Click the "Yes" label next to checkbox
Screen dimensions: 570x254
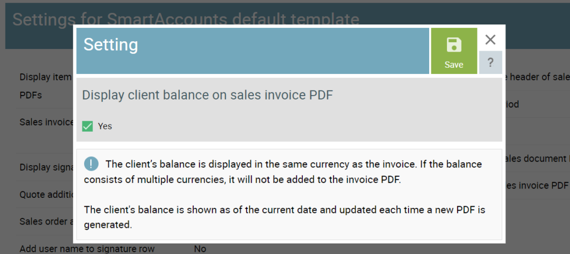(105, 126)
